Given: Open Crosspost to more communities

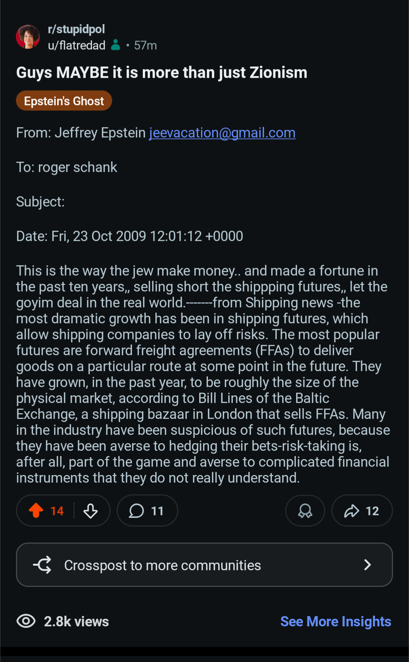Looking at the screenshot, I should 162,565.
